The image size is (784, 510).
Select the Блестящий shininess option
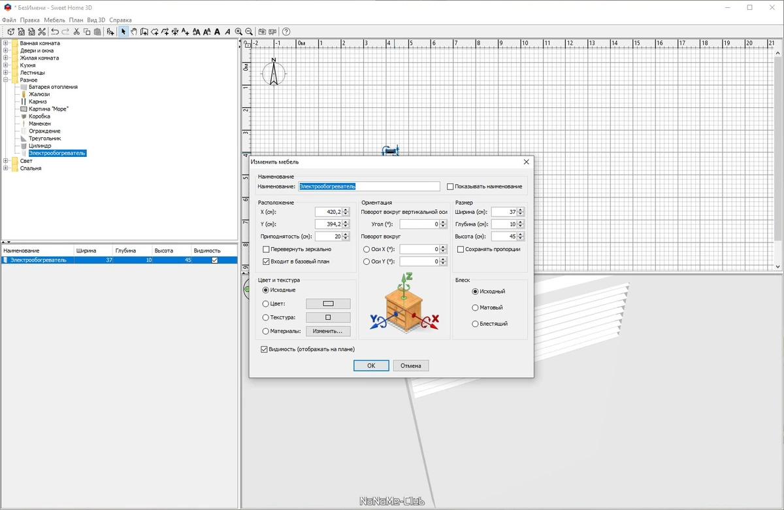(x=475, y=324)
